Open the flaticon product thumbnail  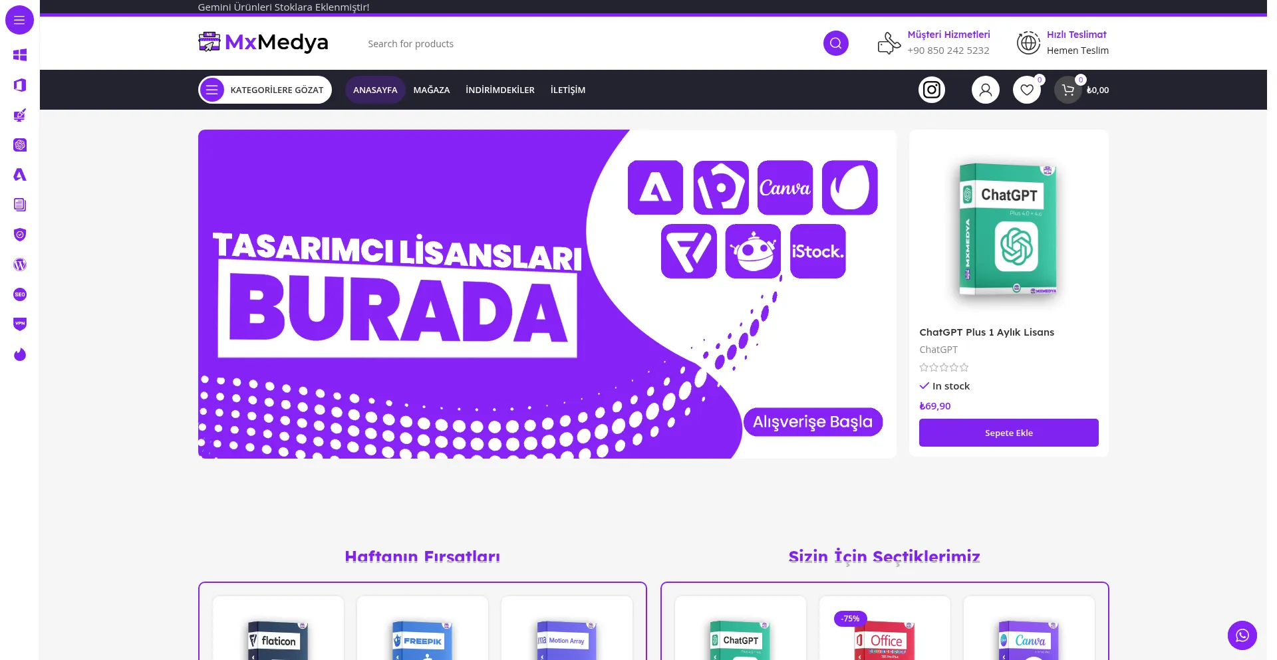278,639
